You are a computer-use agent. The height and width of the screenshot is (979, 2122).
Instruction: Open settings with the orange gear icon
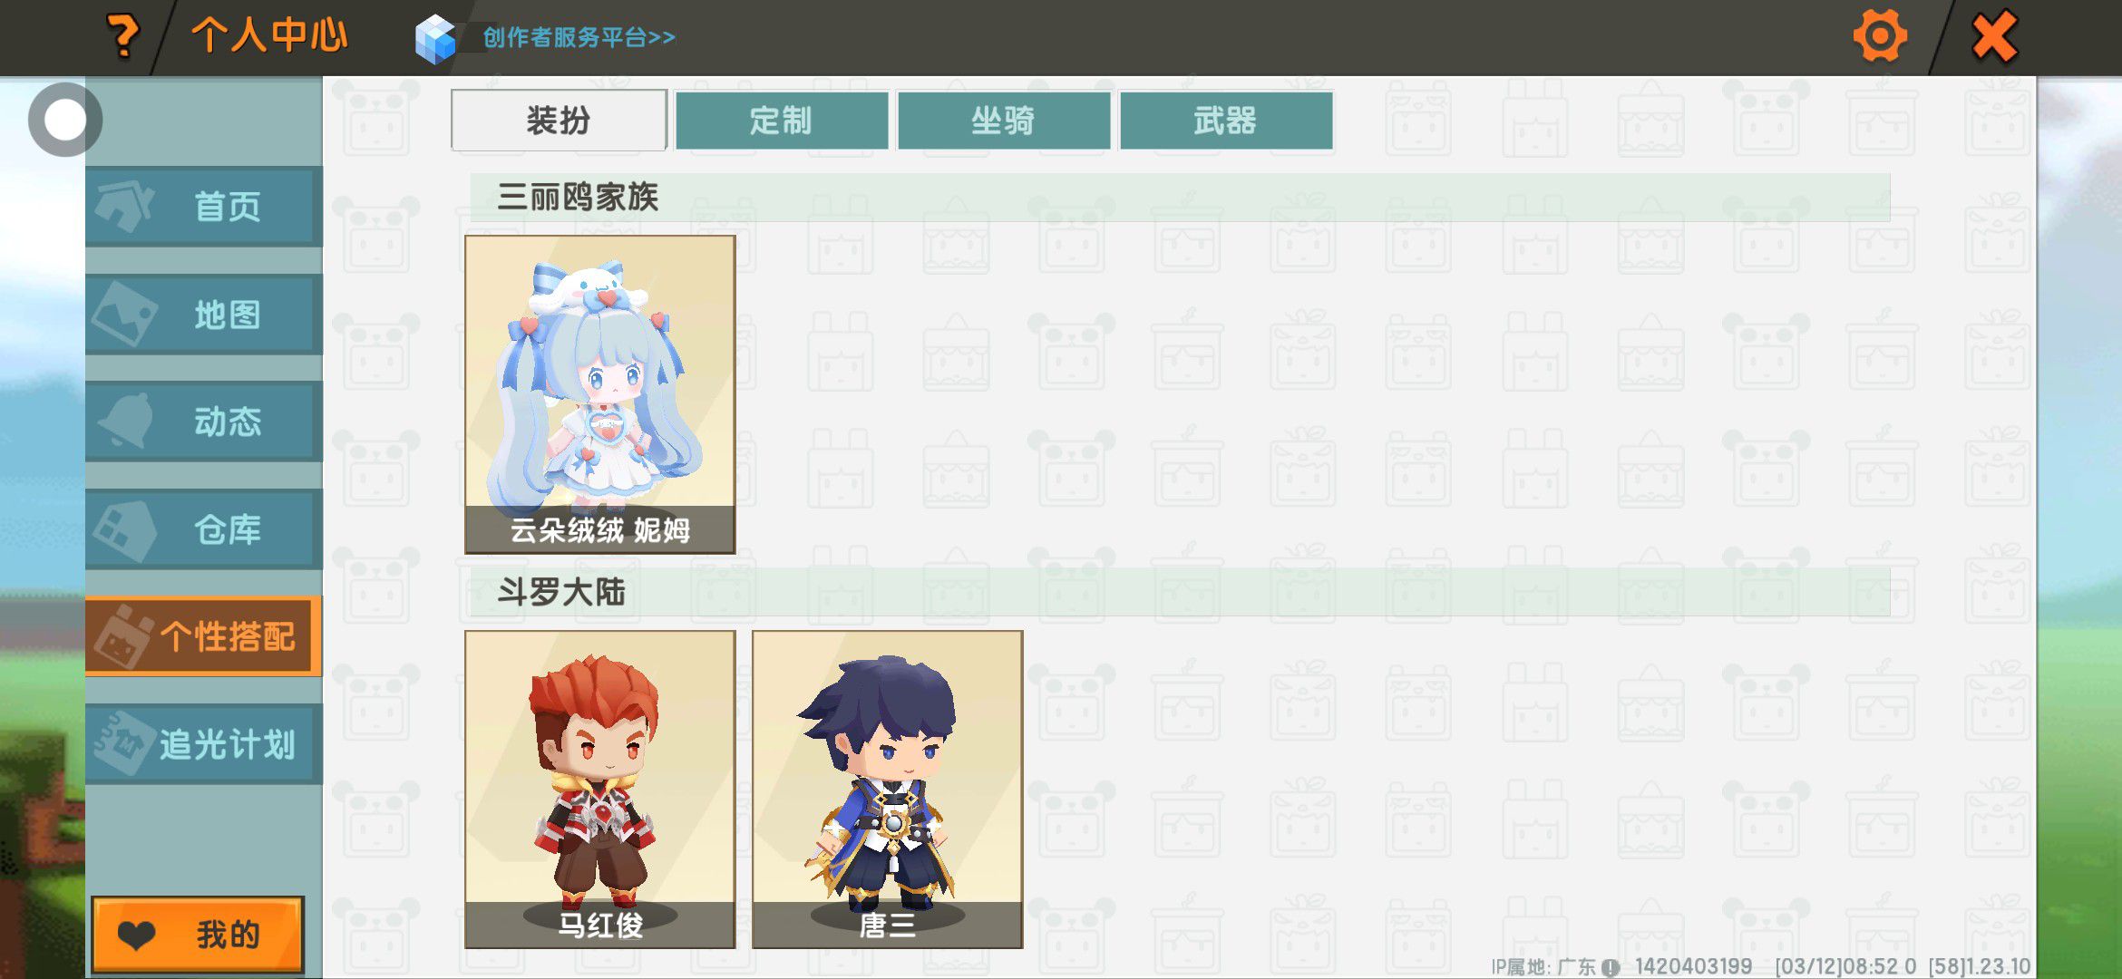tap(1880, 36)
